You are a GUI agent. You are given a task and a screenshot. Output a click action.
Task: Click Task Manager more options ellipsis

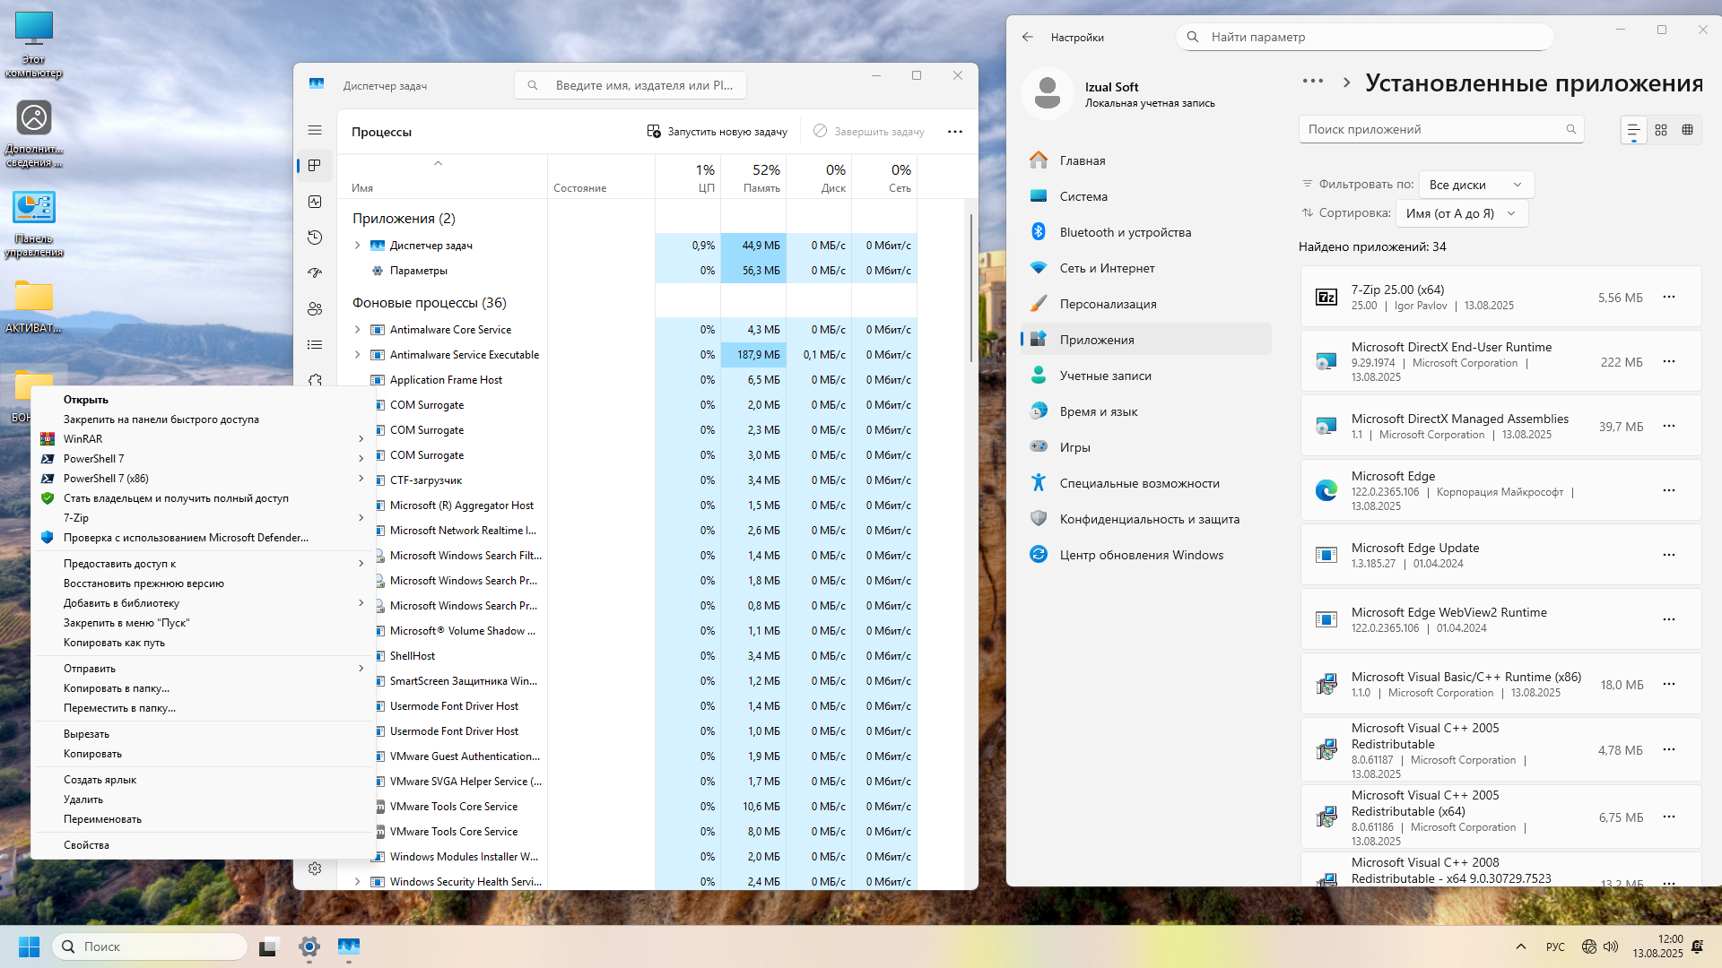[955, 132]
